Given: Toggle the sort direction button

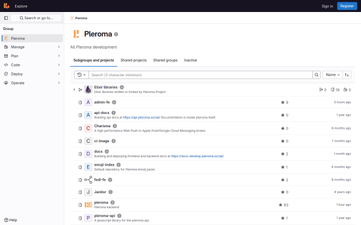Looking at the screenshot, I should point(347,75).
